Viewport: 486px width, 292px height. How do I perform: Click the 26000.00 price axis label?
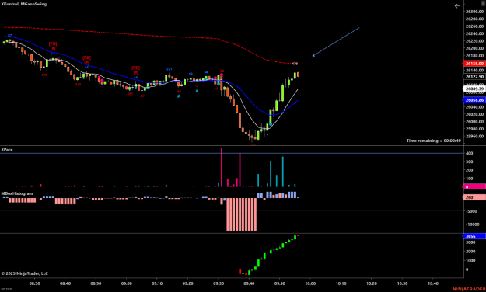pyautogui.click(x=474, y=122)
